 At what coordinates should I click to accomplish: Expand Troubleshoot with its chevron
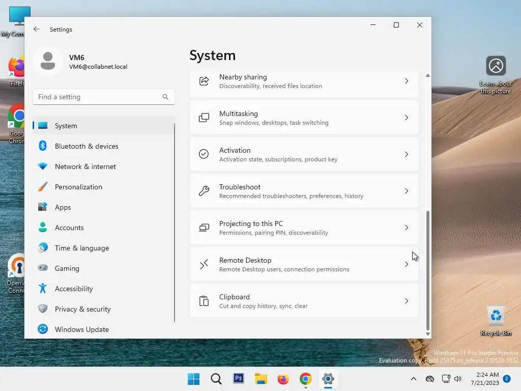(x=407, y=191)
